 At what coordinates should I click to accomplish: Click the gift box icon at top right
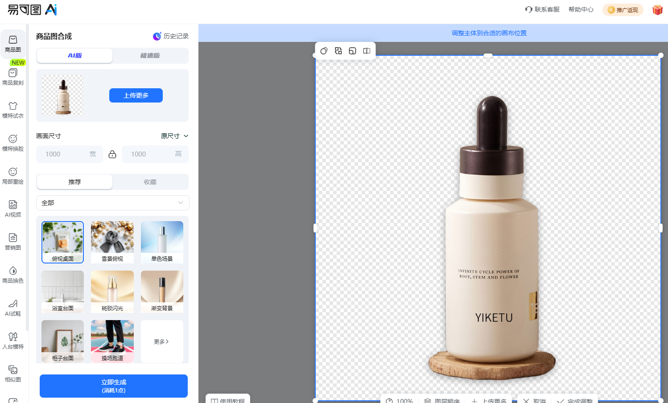pos(657,10)
